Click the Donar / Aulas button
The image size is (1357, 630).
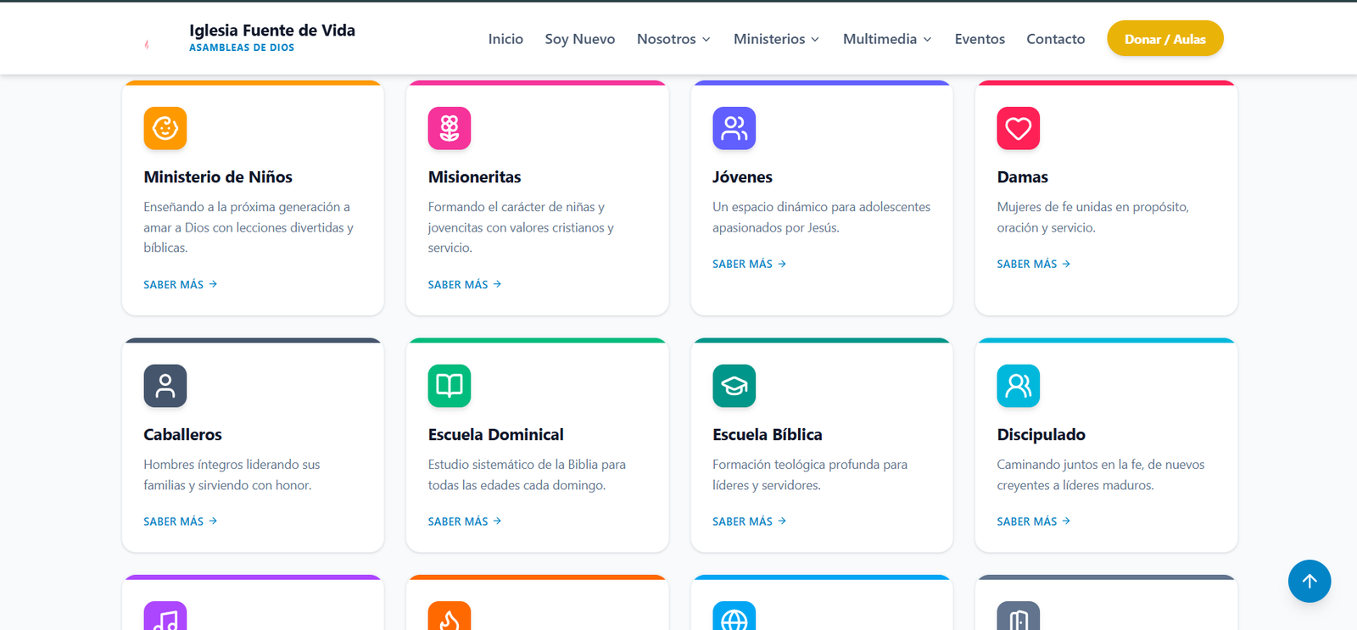[1165, 38]
